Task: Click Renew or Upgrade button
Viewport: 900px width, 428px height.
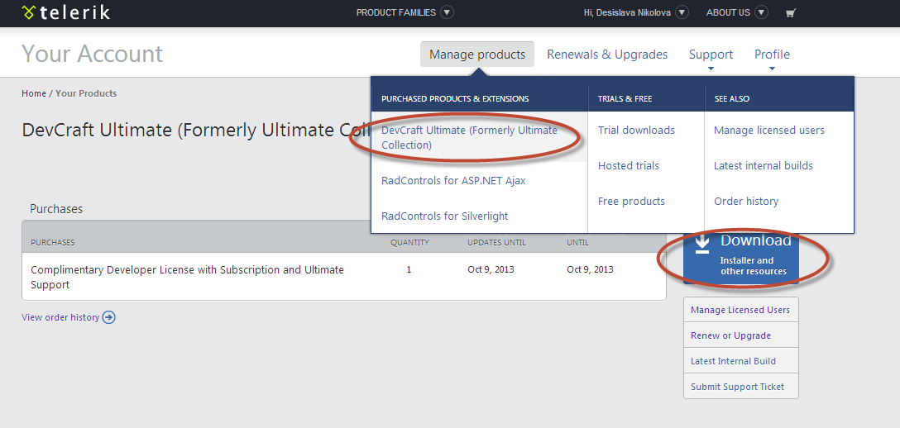Action: pyautogui.click(x=731, y=335)
